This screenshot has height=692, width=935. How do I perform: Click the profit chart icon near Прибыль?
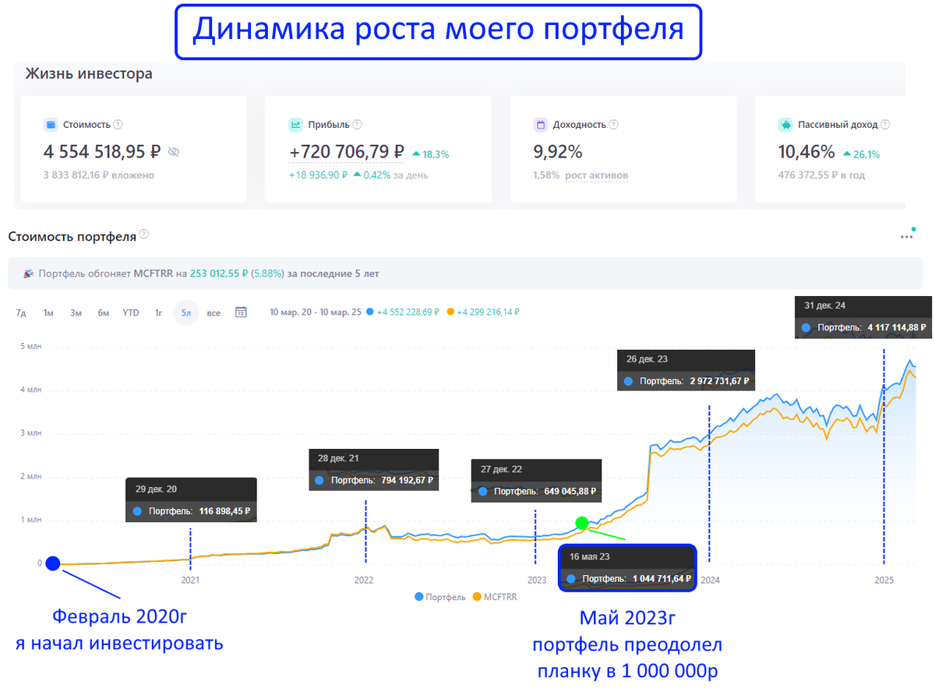296,125
